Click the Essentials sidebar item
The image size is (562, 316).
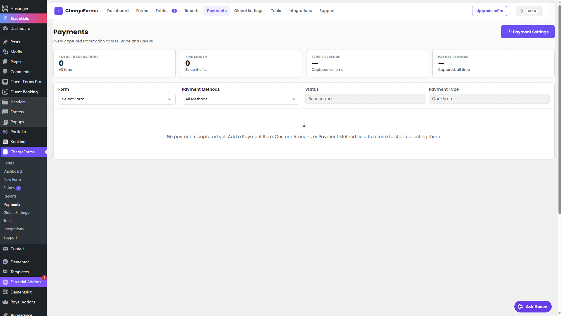[x=23, y=18]
